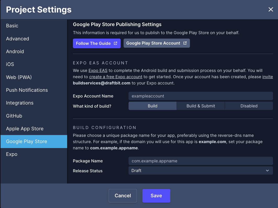Save the project settings
Viewport: 278px width, 208px height.
[x=156, y=195]
